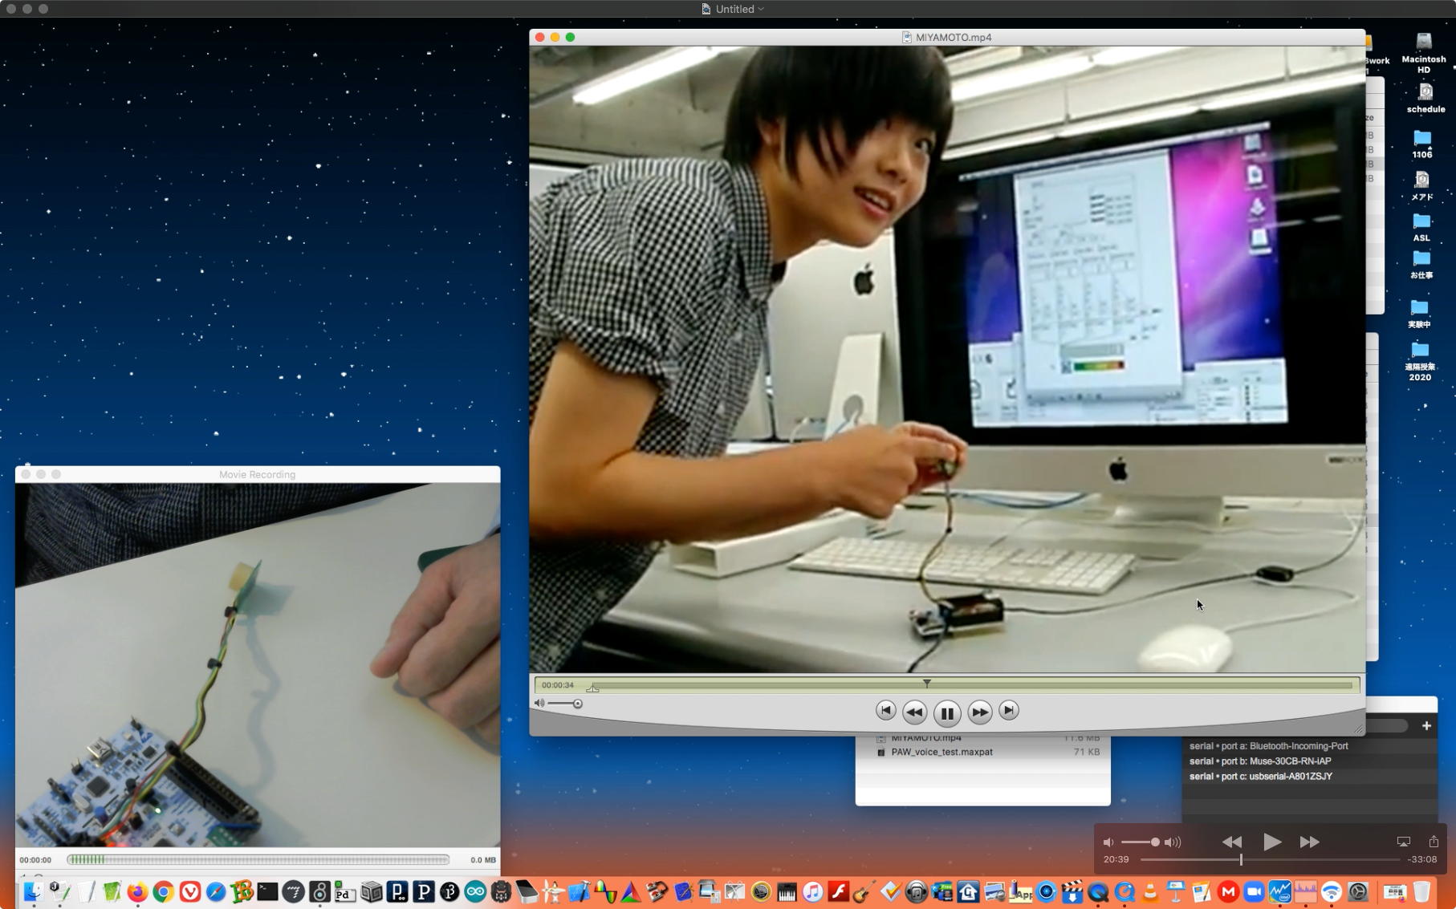This screenshot has height=909, width=1456.
Task: Mute the MIYAMOTO.mp4 player speaker icon
Action: (x=539, y=704)
